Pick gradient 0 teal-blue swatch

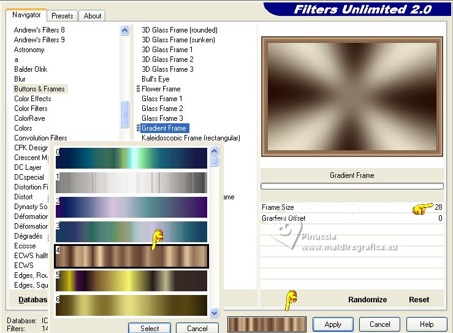click(x=131, y=158)
